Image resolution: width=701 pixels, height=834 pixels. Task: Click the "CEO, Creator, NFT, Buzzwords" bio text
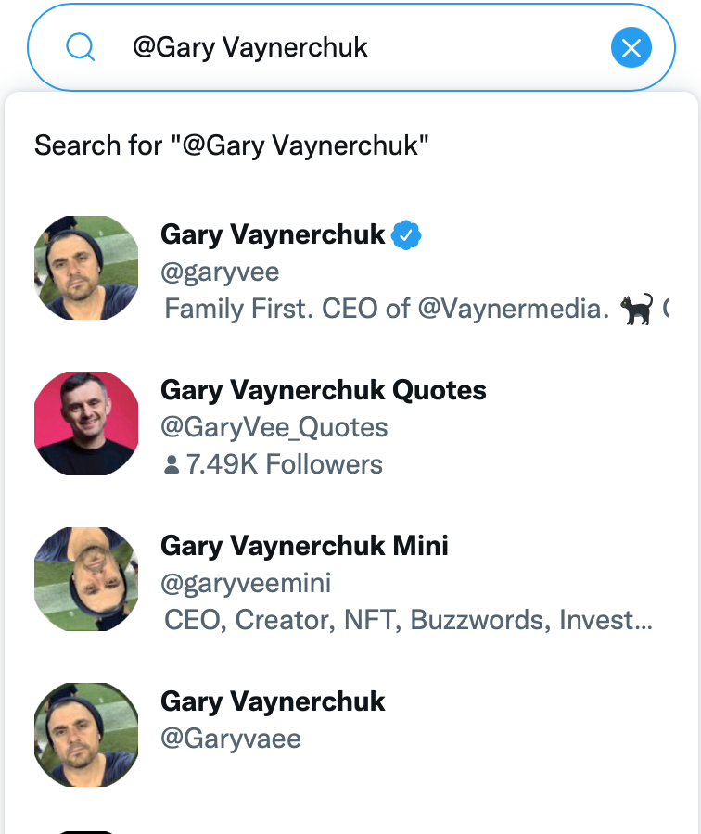408,620
